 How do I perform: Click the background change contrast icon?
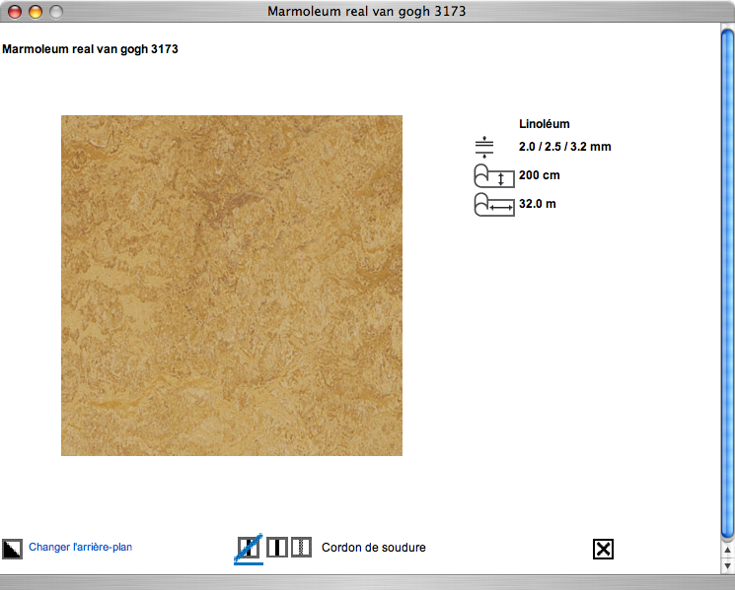tap(13, 549)
